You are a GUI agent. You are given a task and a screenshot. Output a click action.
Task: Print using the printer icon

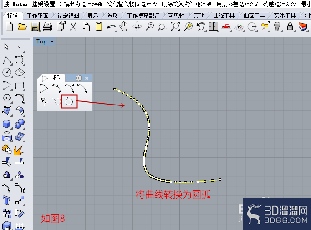(x=48, y=26)
